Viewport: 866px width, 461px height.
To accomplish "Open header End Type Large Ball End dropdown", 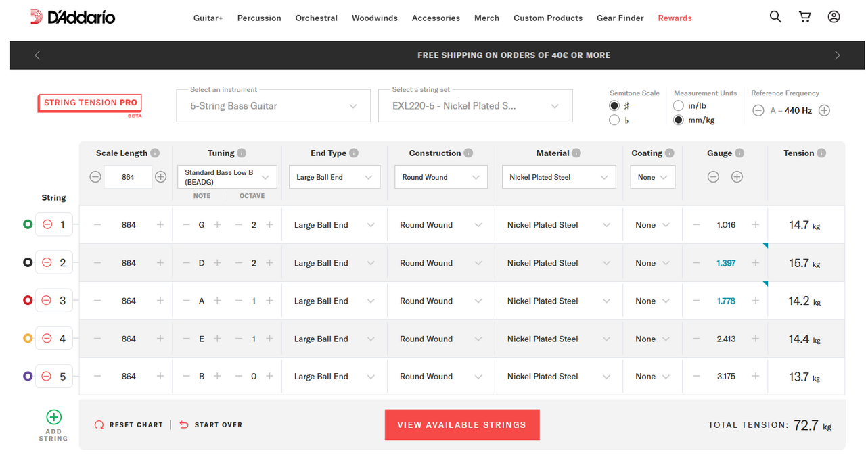I will click(334, 177).
